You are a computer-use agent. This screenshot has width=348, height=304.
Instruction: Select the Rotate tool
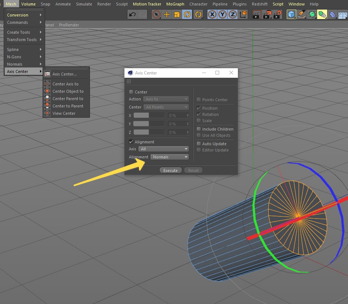pos(187,15)
